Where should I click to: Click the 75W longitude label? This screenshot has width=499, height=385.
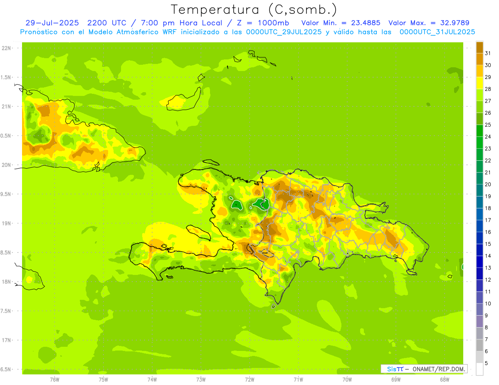(x=104, y=379)
